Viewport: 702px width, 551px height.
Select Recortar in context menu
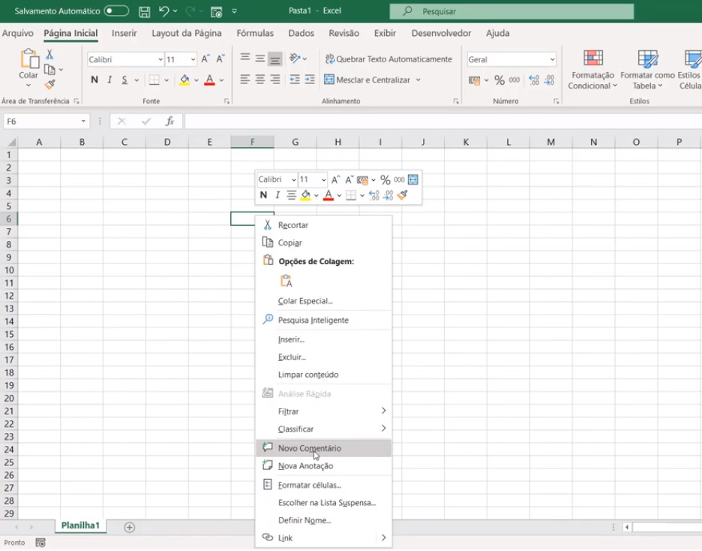pyautogui.click(x=323, y=225)
